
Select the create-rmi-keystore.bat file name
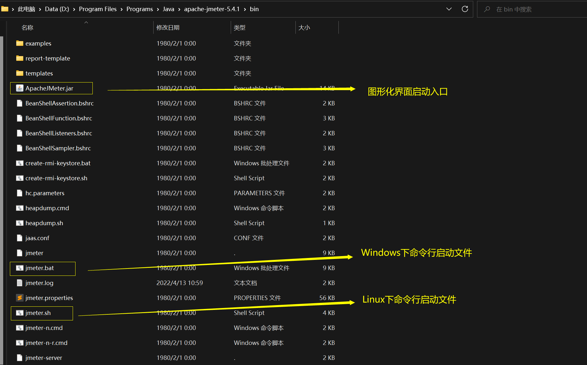(58, 163)
